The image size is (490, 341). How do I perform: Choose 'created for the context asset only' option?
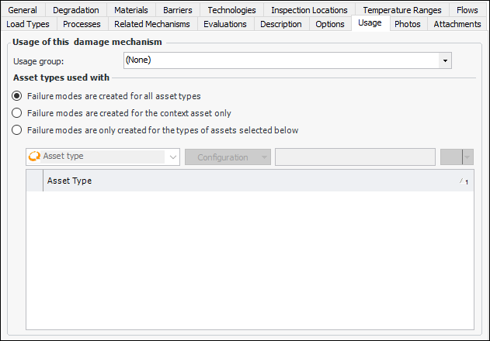point(17,113)
